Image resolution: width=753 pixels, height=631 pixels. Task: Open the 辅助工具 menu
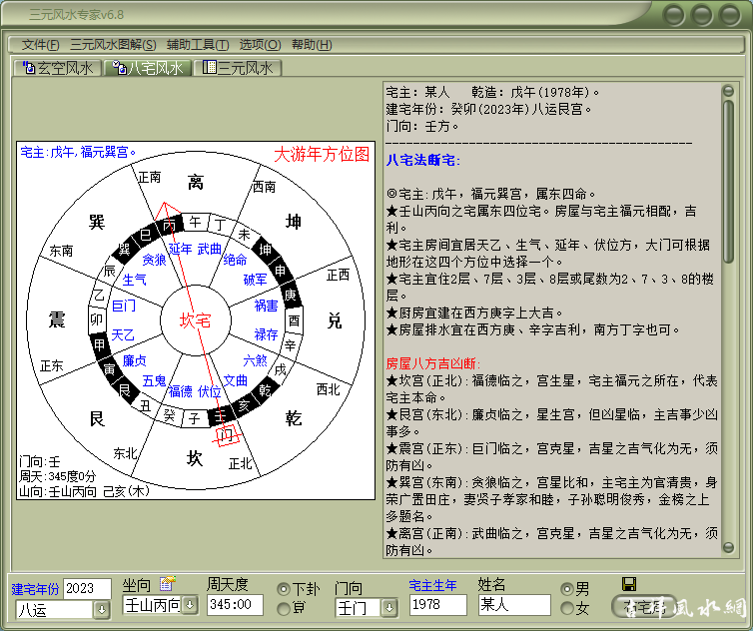[x=197, y=45]
